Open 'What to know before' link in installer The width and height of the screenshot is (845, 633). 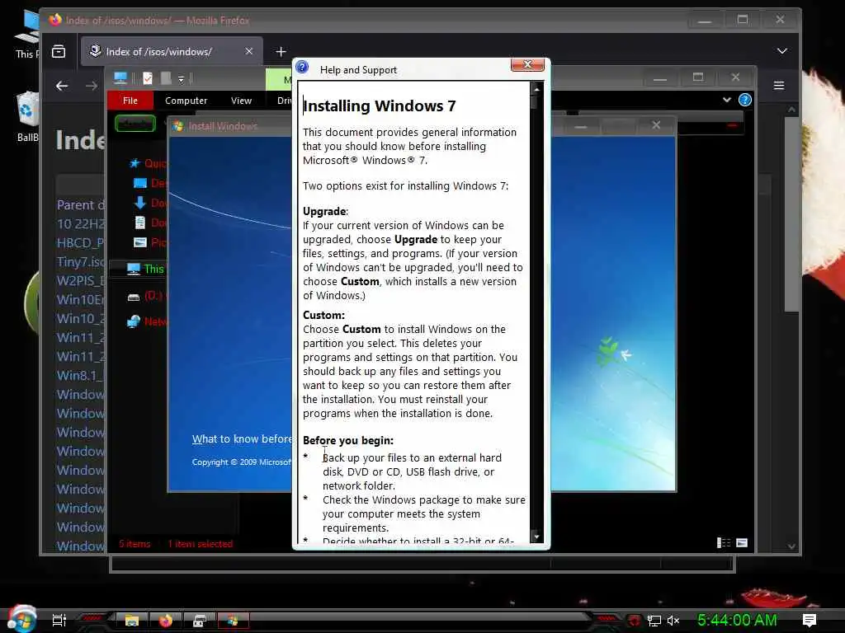pyautogui.click(x=242, y=439)
